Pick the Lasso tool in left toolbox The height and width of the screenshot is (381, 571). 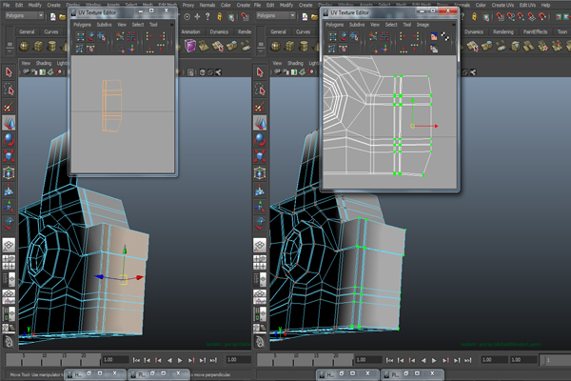click(x=9, y=90)
